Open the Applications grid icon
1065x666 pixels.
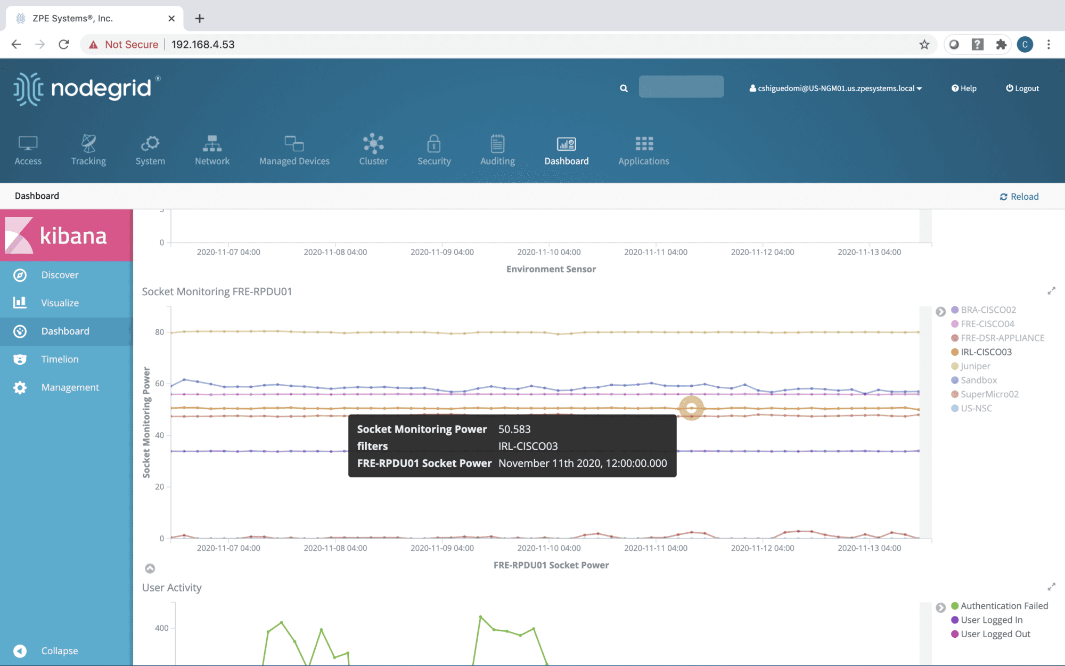(x=644, y=144)
